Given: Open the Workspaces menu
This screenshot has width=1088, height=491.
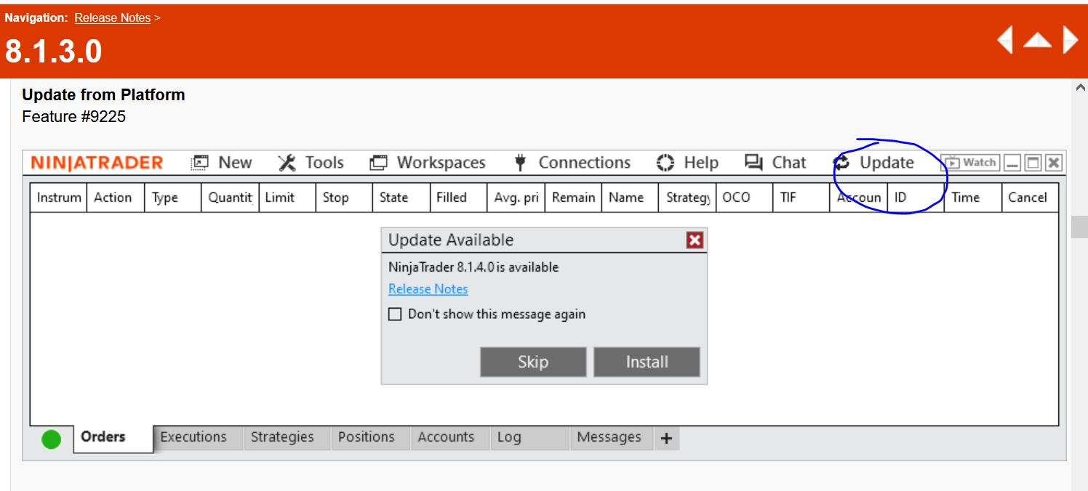Looking at the screenshot, I should [428, 163].
